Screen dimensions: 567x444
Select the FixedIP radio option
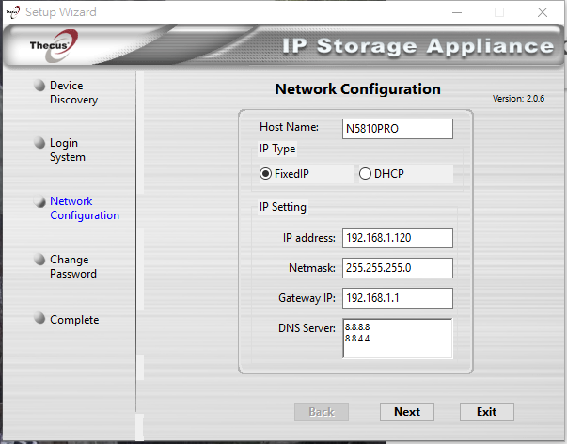pos(265,174)
